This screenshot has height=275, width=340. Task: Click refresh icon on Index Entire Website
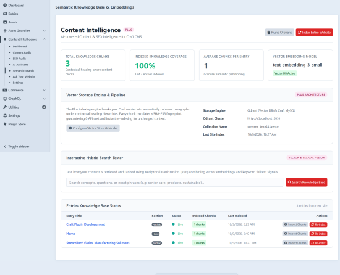click(x=299, y=33)
